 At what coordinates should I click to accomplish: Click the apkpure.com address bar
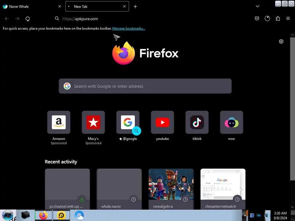click(x=150, y=19)
